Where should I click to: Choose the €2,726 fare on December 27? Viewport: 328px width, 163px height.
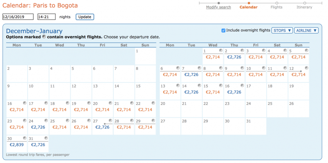[102, 127]
